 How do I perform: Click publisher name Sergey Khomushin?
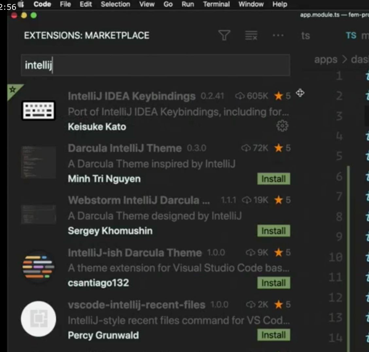tap(110, 231)
